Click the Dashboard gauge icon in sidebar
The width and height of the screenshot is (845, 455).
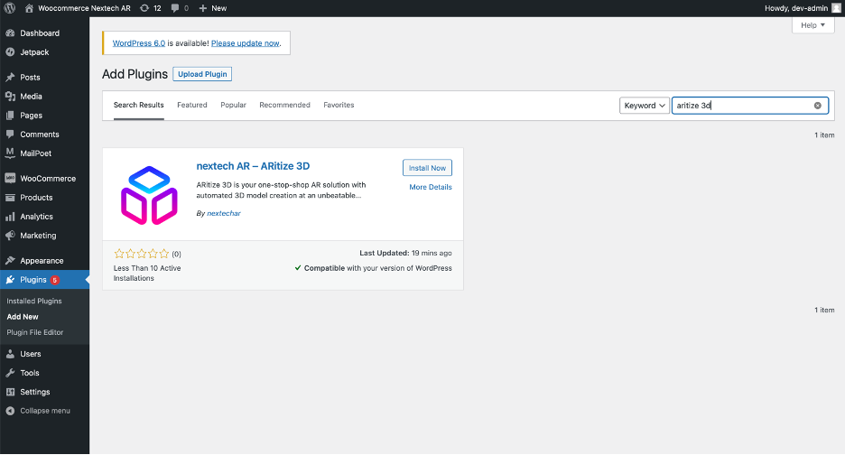pos(10,32)
